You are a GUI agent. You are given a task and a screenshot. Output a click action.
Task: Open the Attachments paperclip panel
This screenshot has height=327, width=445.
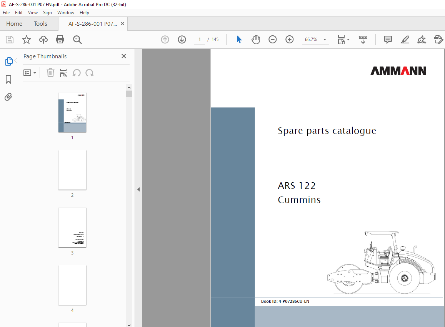8,97
